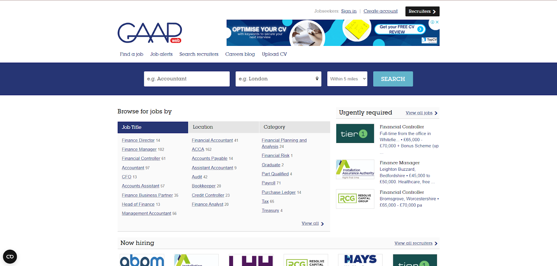Browse Accounts Payable jobs
This screenshot has width=557, height=266.
click(210, 159)
